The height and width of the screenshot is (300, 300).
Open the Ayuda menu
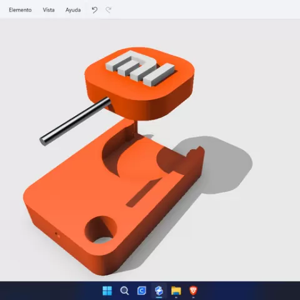[73, 10]
